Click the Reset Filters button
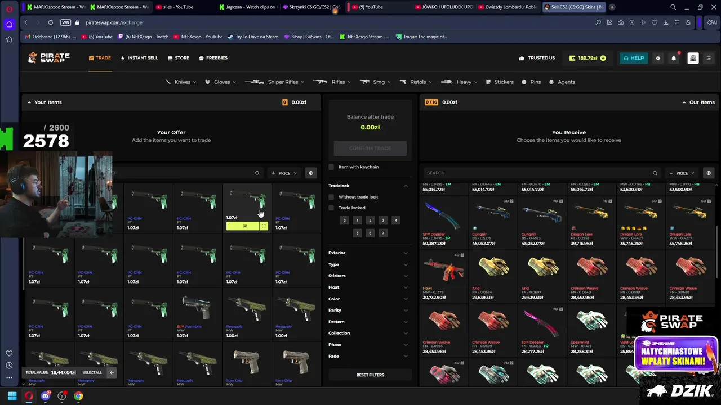Screen dimensions: 721x405 click(x=370, y=375)
